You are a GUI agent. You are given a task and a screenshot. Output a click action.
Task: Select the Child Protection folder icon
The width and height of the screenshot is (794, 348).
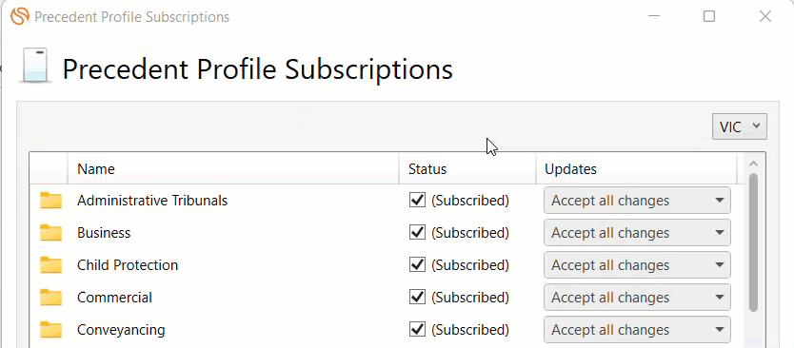pos(50,265)
